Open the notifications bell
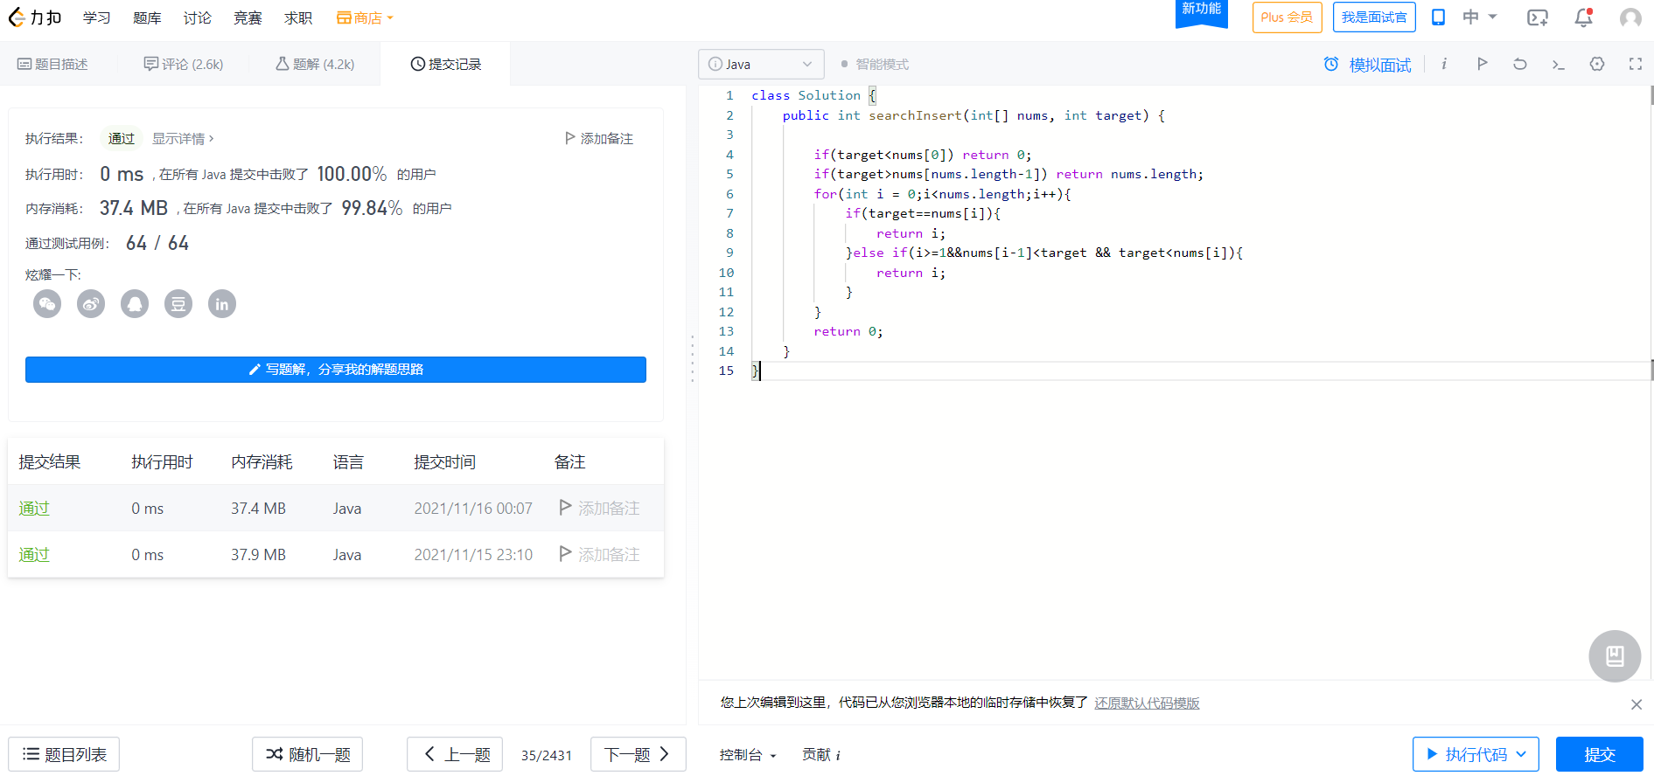Viewport: 1654px width, 776px height. point(1583,17)
